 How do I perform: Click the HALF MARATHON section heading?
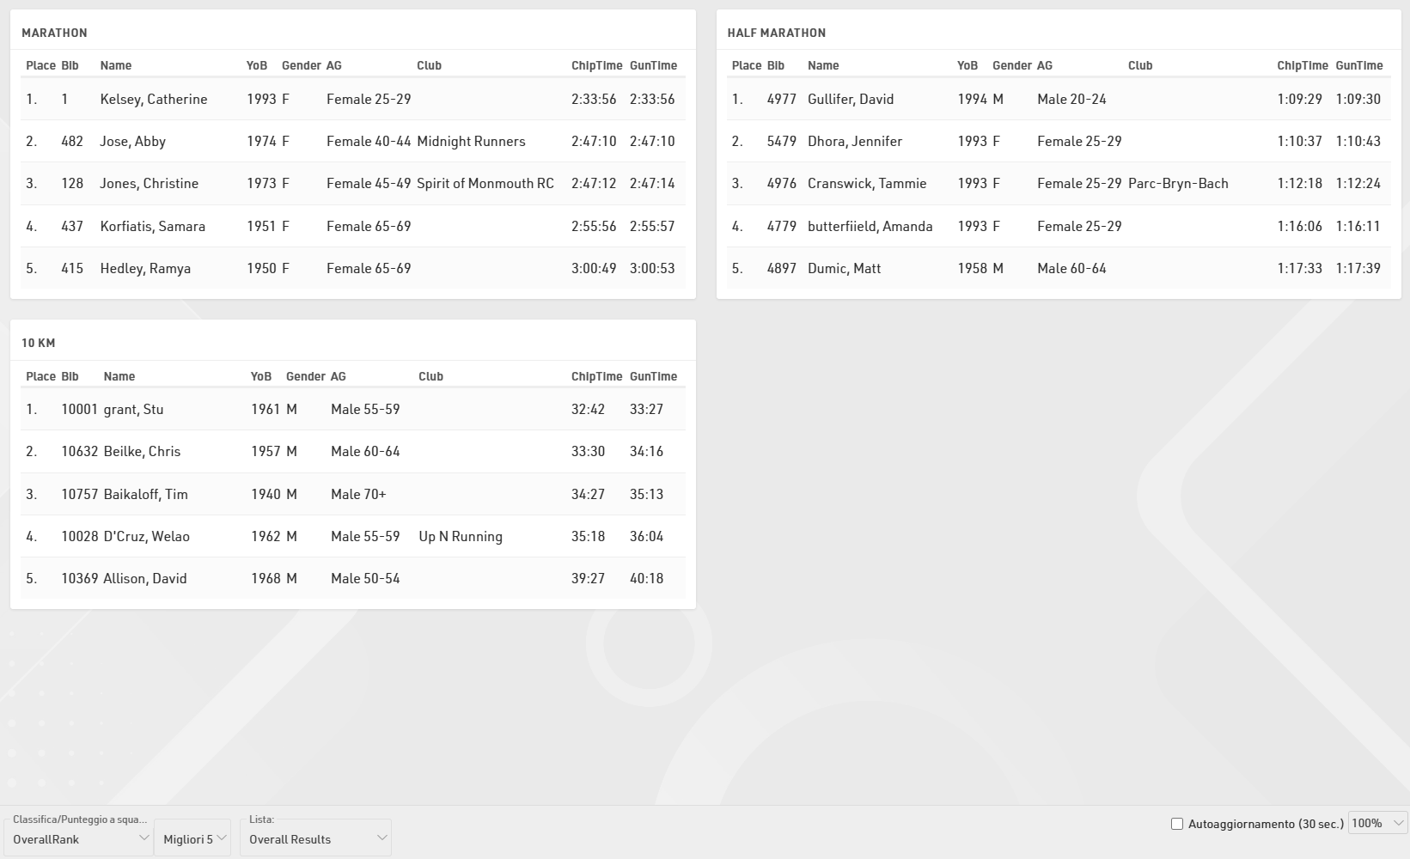[776, 33]
